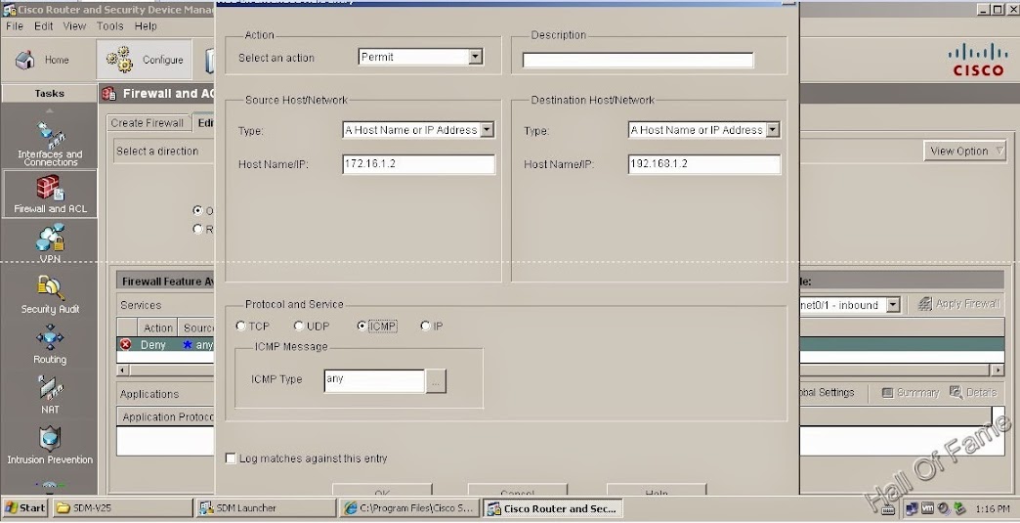Viewport: 1020px width, 523px height.
Task: Switch to SDM-V25 folder in taskbar
Action: (x=122, y=508)
